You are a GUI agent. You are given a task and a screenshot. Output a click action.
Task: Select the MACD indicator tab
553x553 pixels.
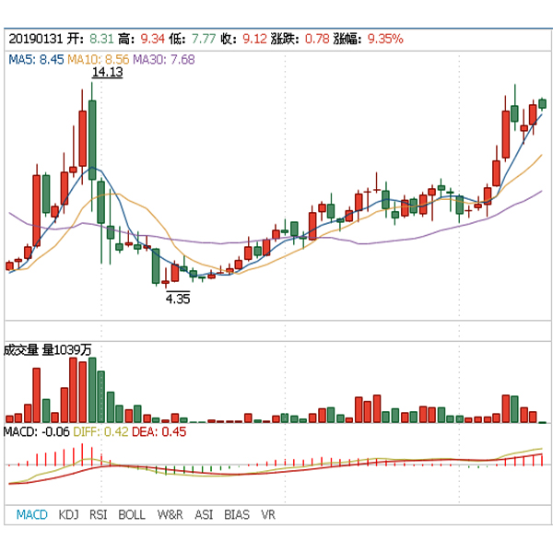coord(31,514)
